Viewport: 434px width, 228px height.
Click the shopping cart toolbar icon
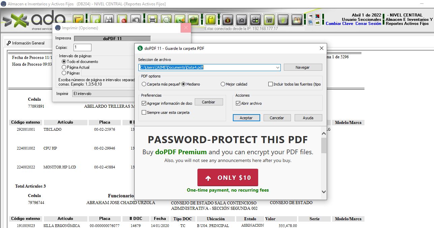[x=269, y=20]
